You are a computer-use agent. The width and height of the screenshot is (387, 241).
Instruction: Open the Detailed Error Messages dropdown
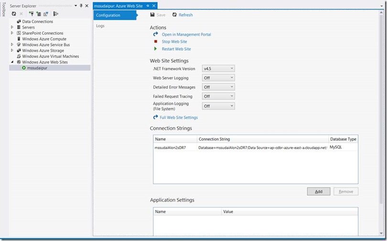pos(218,87)
